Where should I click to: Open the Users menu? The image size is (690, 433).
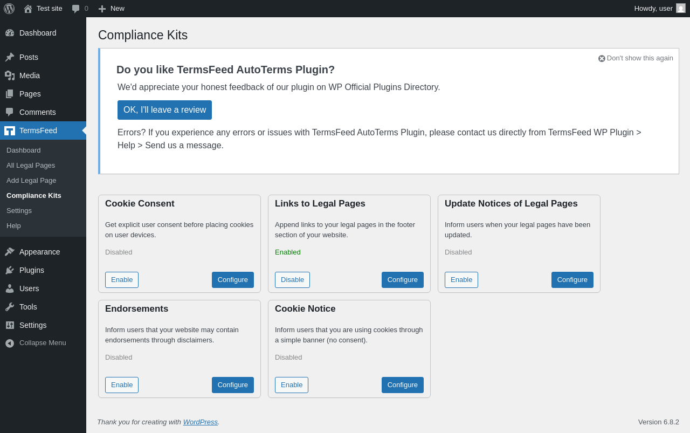point(43,288)
